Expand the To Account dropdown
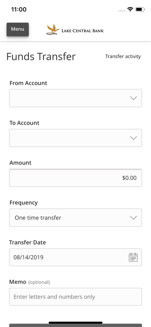Image resolution: width=151 pixels, height=327 pixels. (75, 138)
